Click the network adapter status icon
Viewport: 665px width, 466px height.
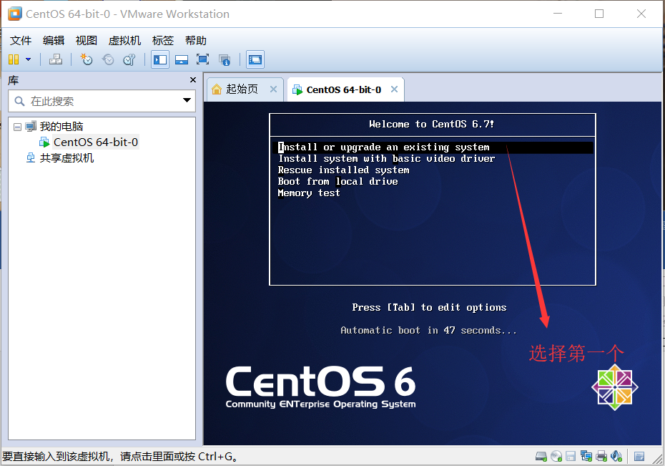586,456
